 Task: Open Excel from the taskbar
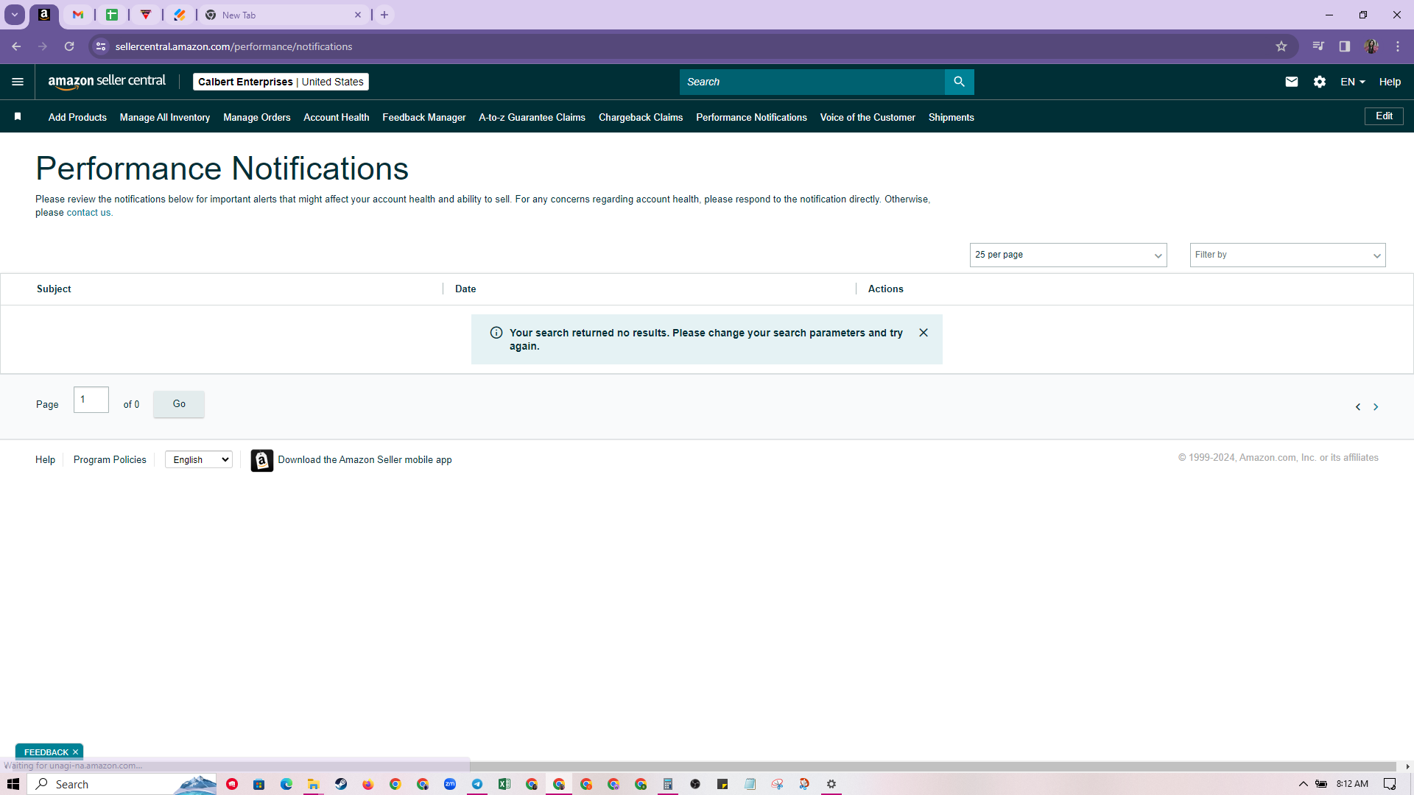tap(504, 784)
